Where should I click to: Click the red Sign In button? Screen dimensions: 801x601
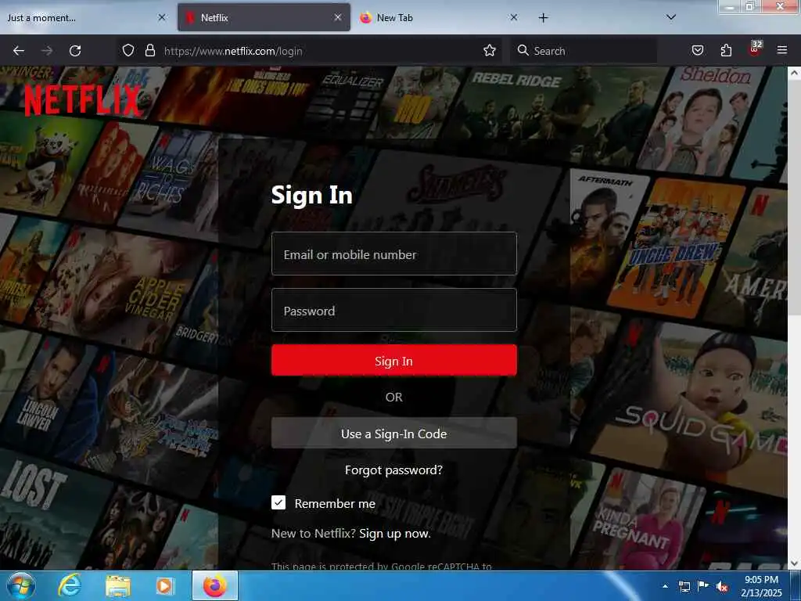pyautogui.click(x=394, y=360)
